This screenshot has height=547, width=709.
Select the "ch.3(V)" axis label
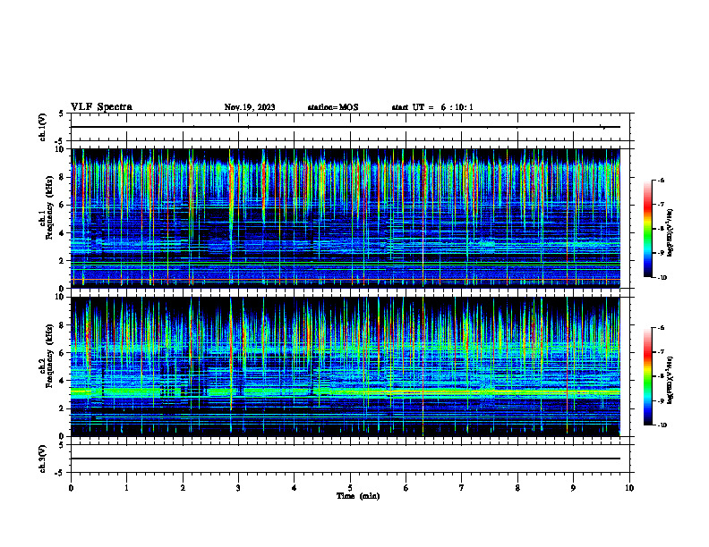tap(43, 459)
